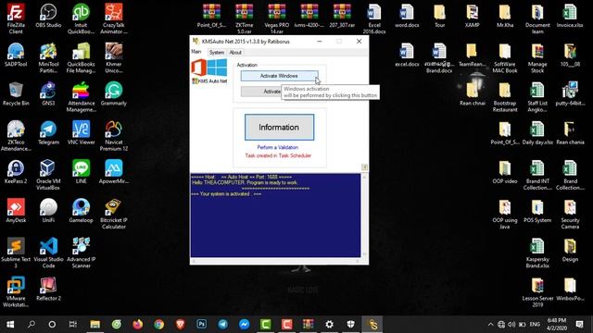Select the Gameloop desktop icon

pyautogui.click(x=81, y=211)
